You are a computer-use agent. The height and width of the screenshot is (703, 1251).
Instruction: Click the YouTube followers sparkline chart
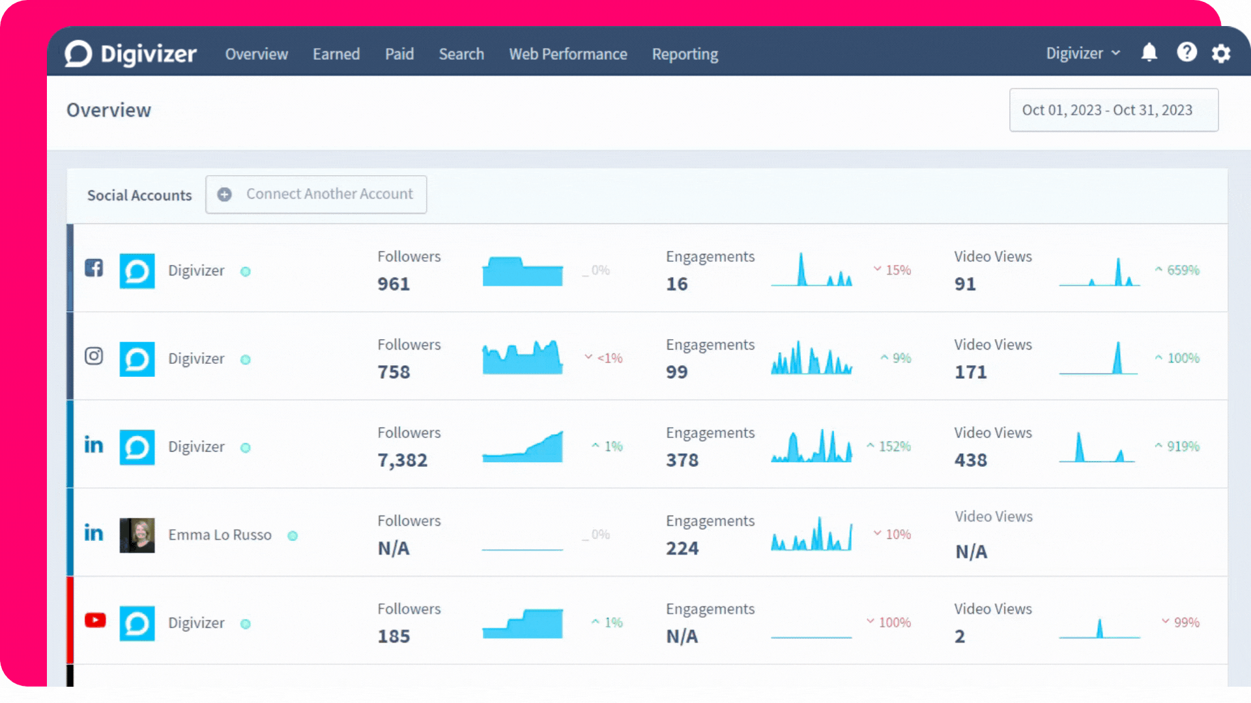pyautogui.click(x=523, y=624)
